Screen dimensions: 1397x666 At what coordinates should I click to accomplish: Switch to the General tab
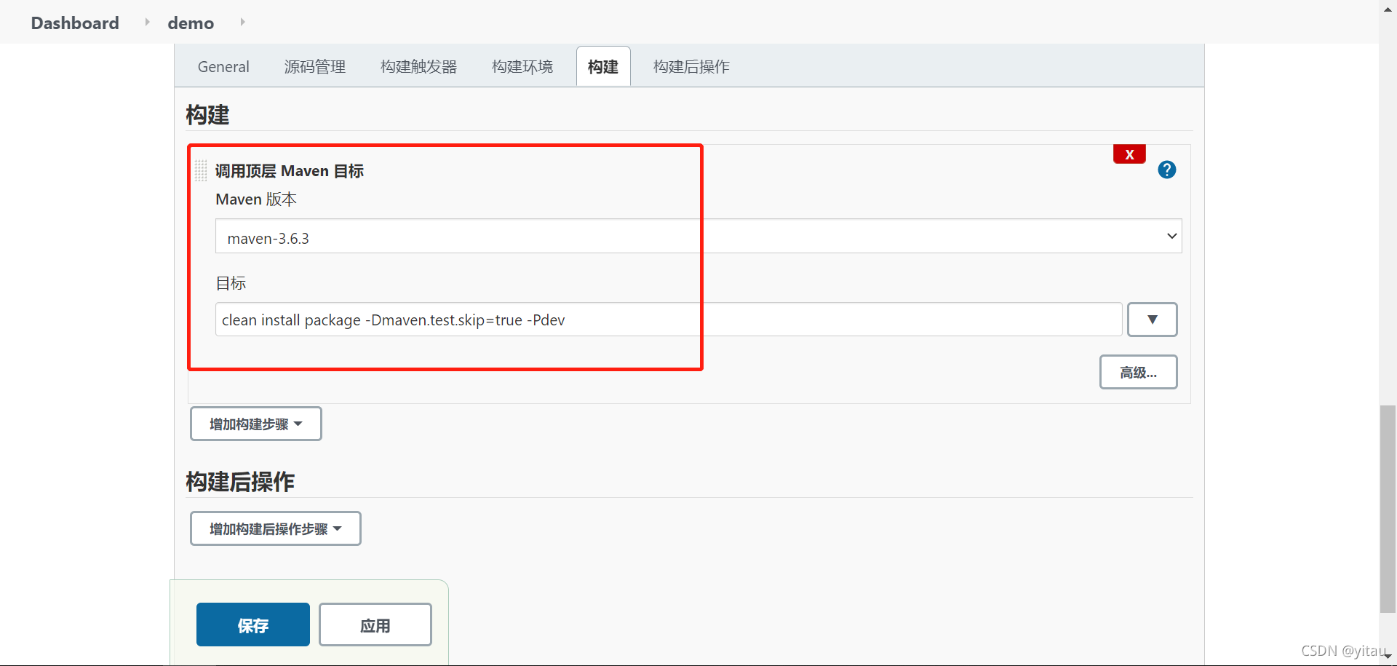[x=223, y=67]
